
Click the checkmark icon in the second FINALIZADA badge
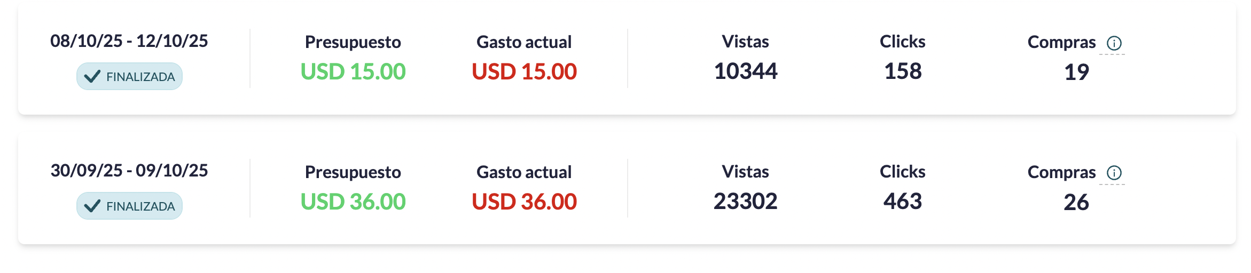coord(92,206)
